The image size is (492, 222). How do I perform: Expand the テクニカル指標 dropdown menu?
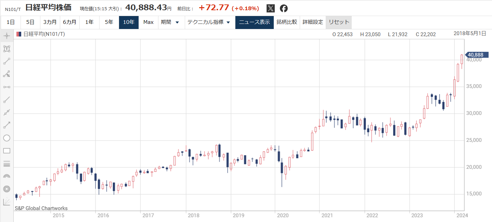[x=209, y=22]
